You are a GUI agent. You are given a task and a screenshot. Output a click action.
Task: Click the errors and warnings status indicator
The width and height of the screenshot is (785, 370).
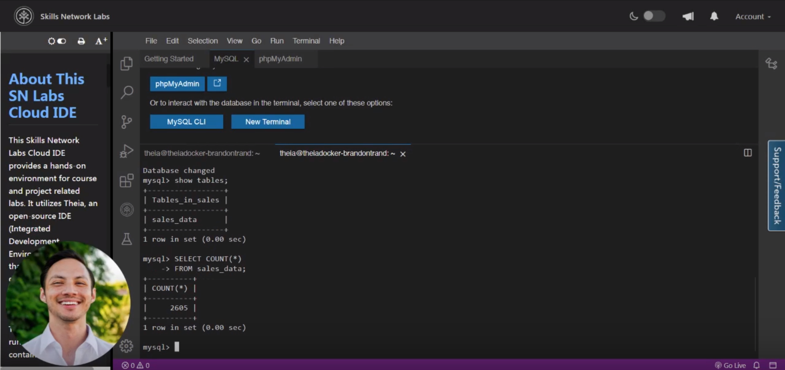(136, 365)
